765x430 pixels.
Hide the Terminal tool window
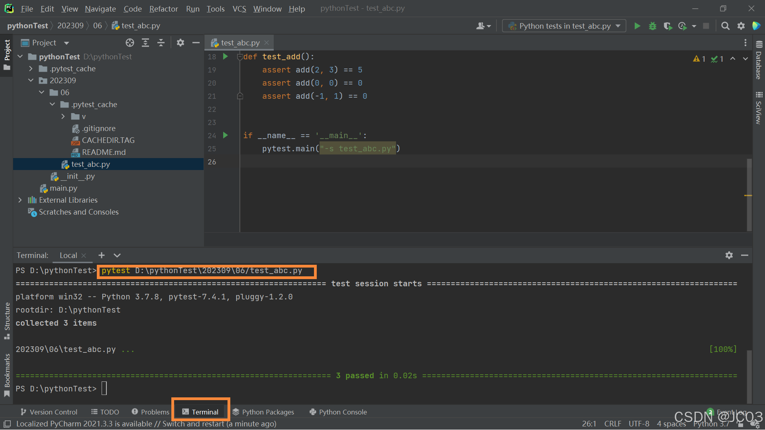tap(745, 255)
